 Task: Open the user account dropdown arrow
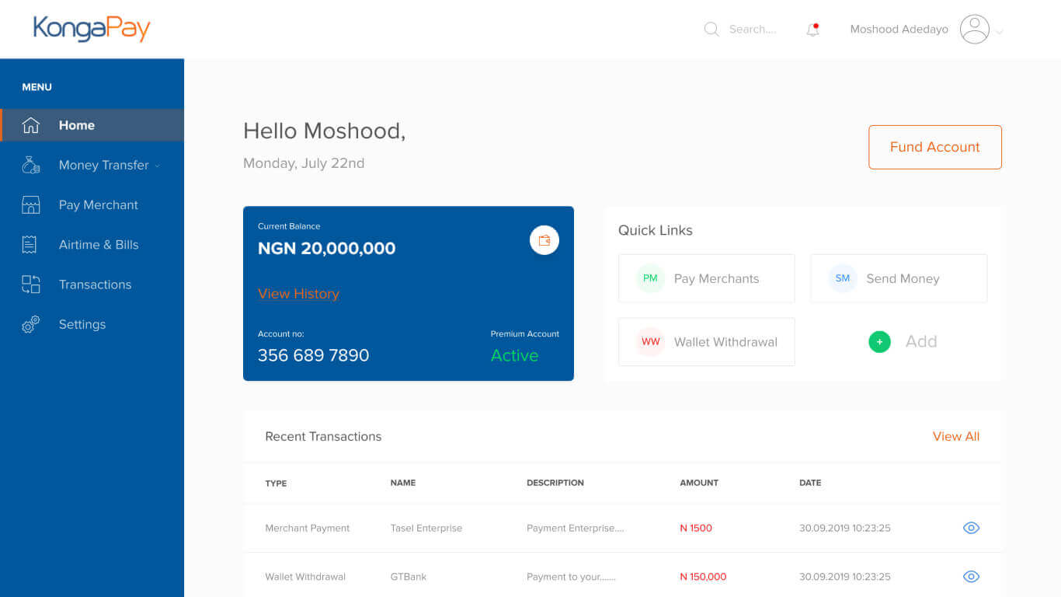[1000, 33]
